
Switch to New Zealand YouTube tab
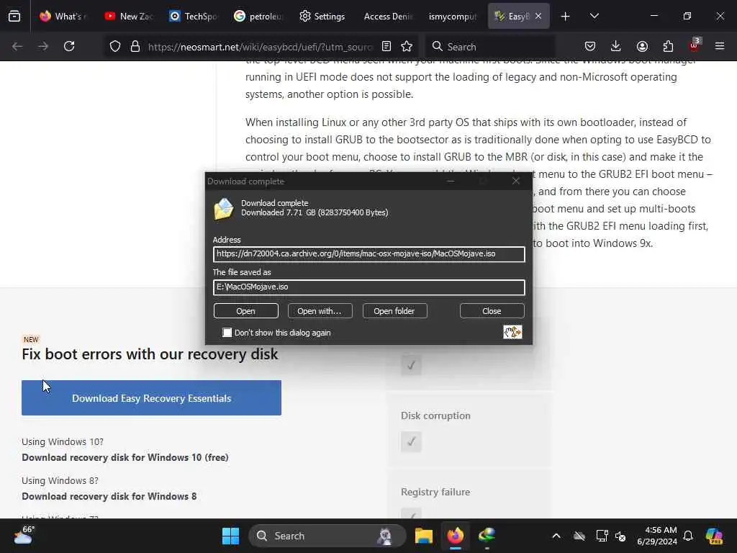[129, 16]
